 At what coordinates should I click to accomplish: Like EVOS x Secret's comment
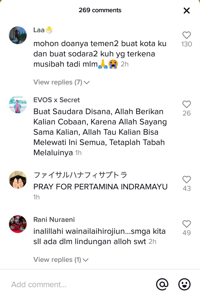pos(187,104)
